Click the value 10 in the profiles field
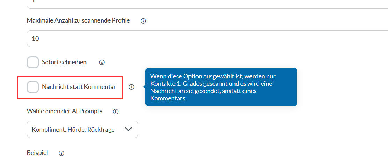388x157 pixels. (x=35, y=38)
